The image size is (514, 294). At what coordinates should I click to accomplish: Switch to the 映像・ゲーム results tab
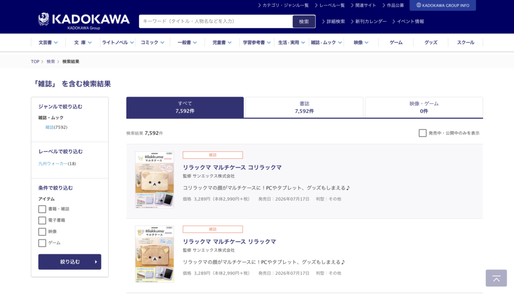tap(424, 107)
